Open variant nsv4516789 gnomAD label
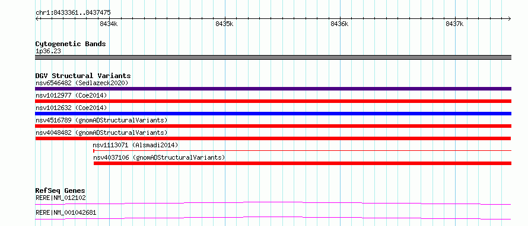528x226 pixels. pyautogui.click(x=101, y=120)
